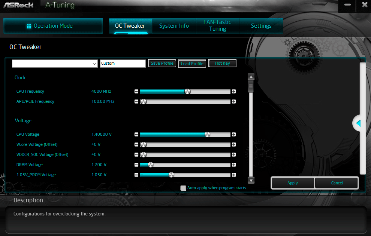
Task: Click minus icon for VCore Voltage Offset
Action: pos(136,145)
